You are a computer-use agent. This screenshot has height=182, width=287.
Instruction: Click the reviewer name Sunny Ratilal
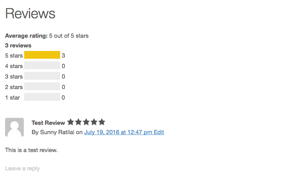coord(57,132)
